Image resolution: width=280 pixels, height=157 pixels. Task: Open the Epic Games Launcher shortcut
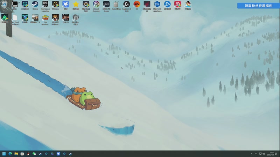coord(45,6)
